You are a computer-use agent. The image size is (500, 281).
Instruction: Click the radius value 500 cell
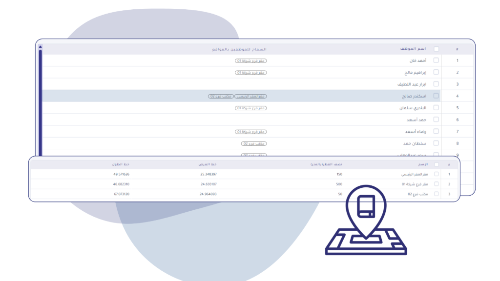339,184
